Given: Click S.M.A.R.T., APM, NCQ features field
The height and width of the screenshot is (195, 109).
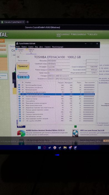Looking at the screenshot, I should [73, 79].
